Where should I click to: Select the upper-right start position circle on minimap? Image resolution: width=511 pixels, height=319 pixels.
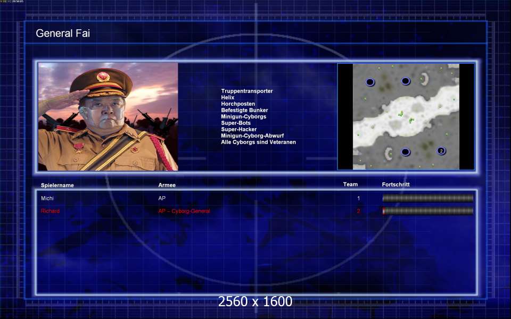coord(405,81)
